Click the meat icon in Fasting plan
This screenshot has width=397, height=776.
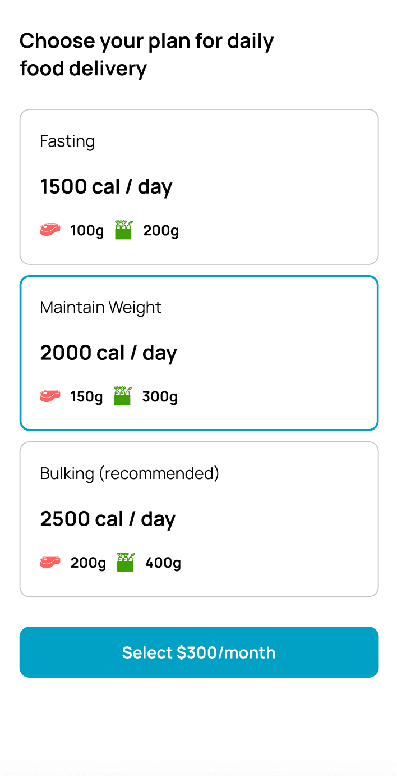tap(50, 230)
